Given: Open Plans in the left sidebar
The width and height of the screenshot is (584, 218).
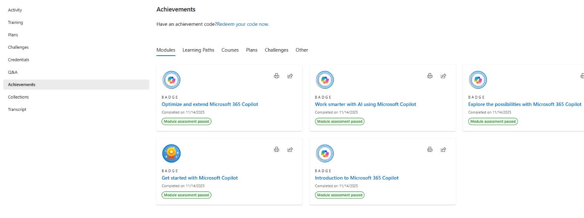Looking at the screenshot, I should point(76,35).
